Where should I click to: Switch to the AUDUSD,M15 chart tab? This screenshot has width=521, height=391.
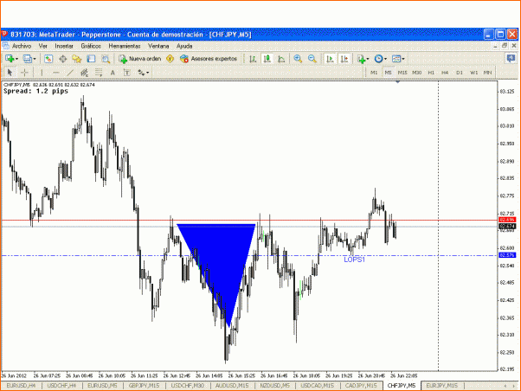(232, 386)
